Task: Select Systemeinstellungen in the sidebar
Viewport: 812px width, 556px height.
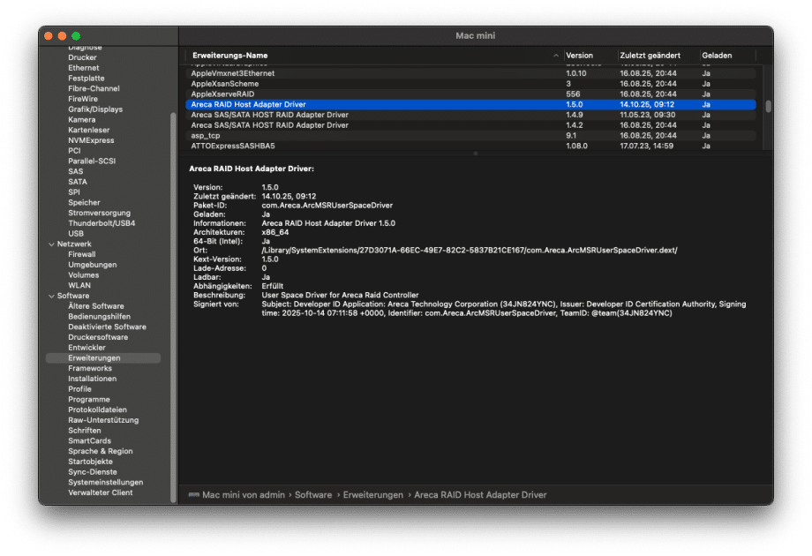Action: [106, 482]
